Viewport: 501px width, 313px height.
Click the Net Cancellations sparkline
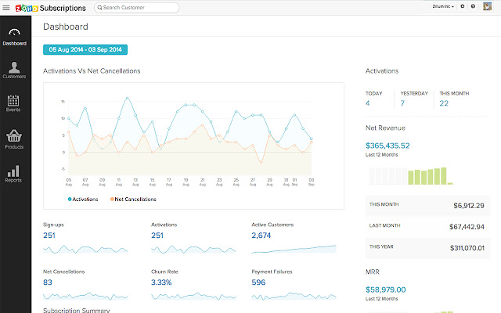pyautogui.click(x=85, y=296)
